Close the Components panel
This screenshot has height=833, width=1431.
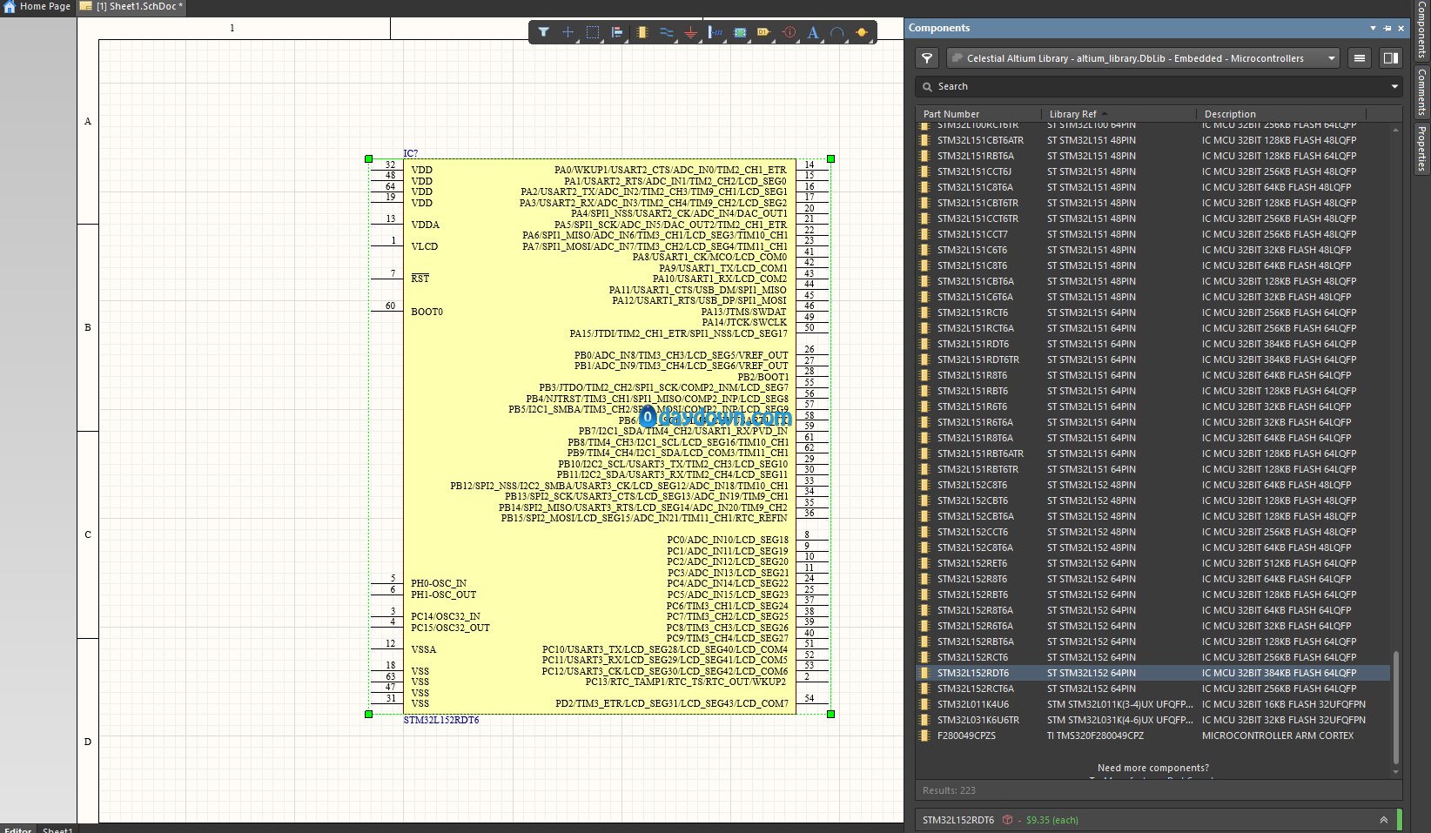[x=1401, y=28]
